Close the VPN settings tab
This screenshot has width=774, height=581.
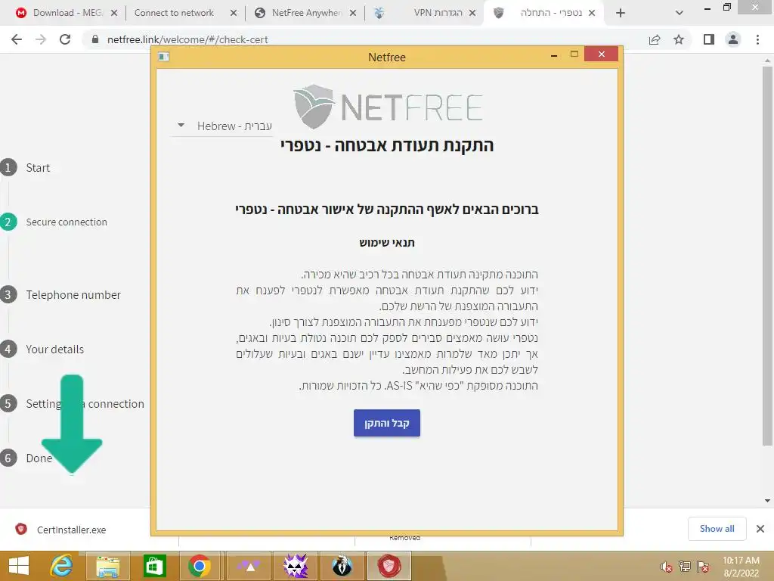pos(472,14)
